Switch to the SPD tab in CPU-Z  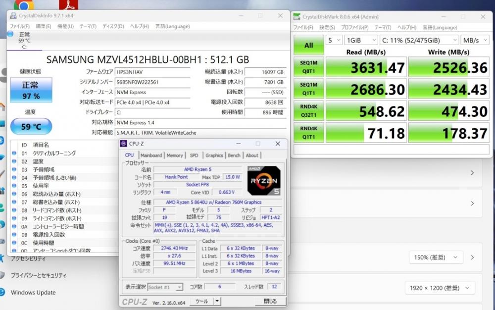point(194,155)
